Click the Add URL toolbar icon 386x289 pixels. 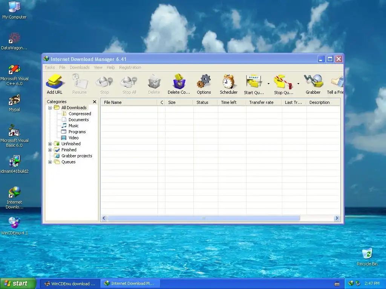(54, 84)
